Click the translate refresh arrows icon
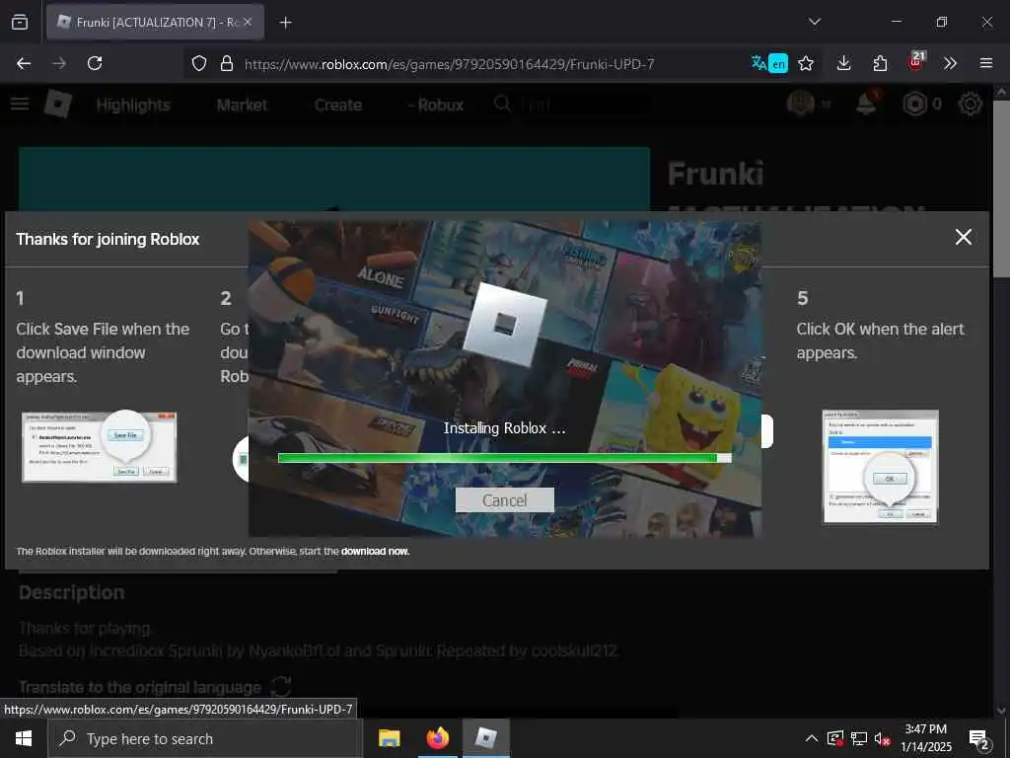Screen dimensions: 1010x758 click(x=281, y=687)
